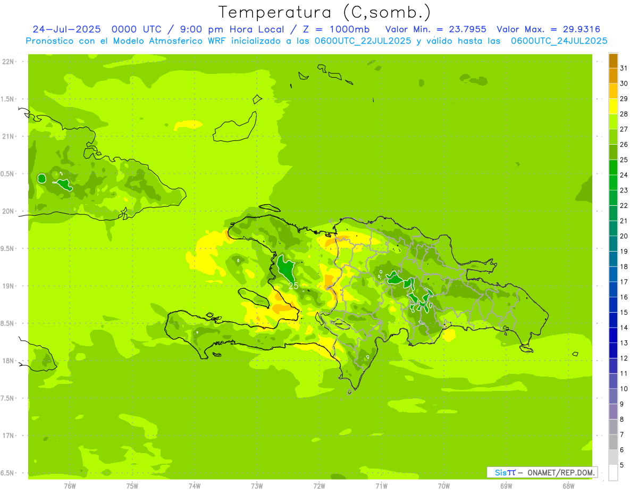Click the "75W" longitude axis label
The image size is (638, 493).
tap(132, 486)
